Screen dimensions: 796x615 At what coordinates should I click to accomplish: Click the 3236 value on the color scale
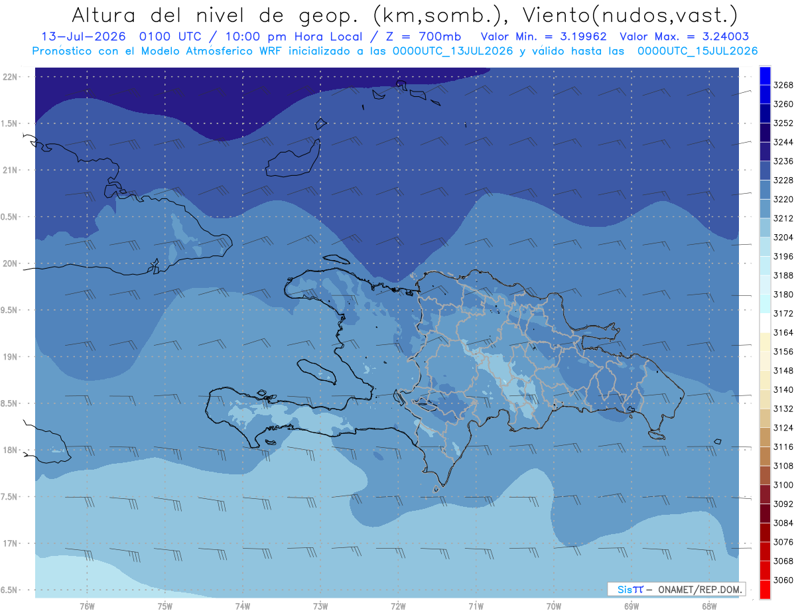point(783,161)
